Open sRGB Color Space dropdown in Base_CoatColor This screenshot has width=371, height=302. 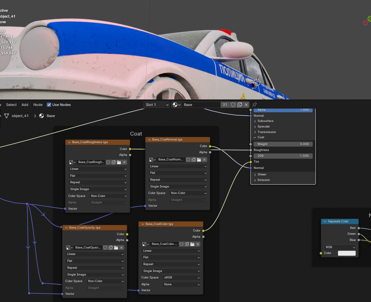coord(181,278)
